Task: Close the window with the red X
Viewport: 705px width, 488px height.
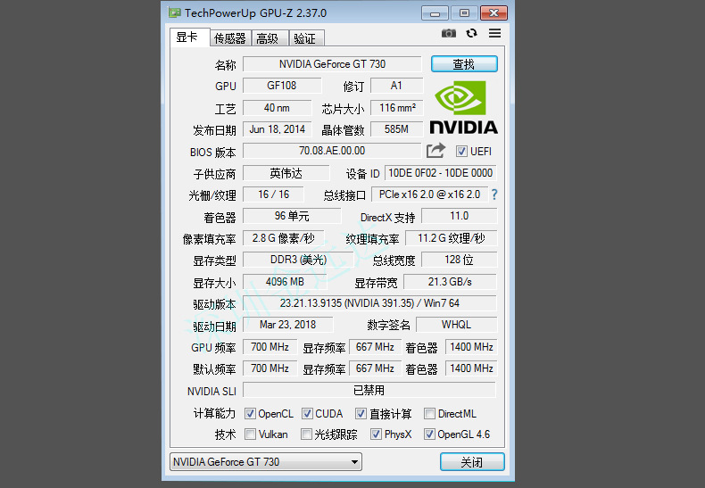Action: click(x=493, y=13)
